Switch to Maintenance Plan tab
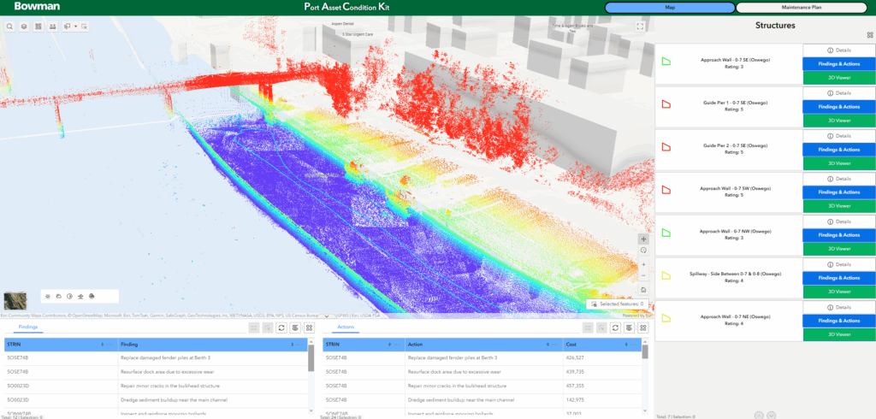 804,8
